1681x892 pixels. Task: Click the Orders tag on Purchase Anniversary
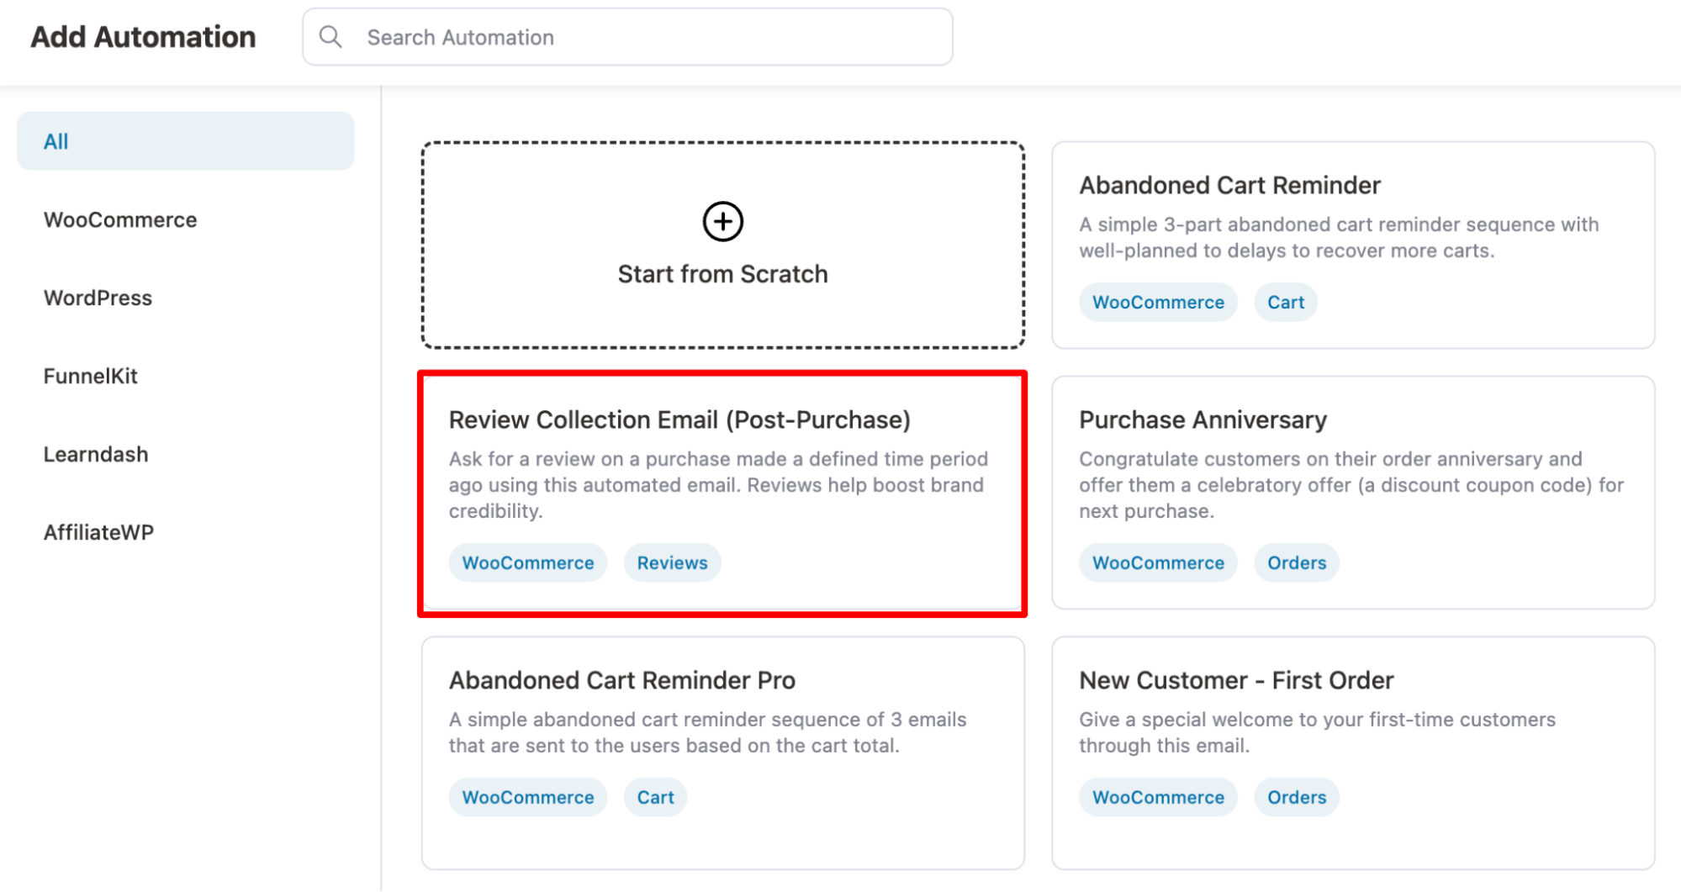point(1296,562)
